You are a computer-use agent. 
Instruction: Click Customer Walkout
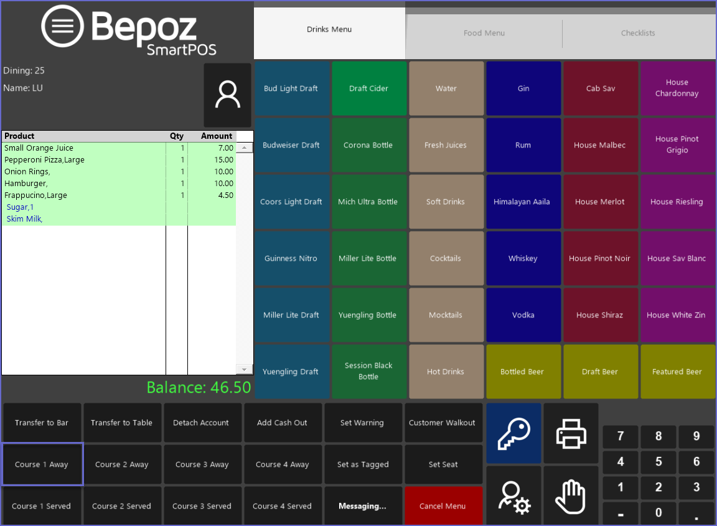coord(443,423)
